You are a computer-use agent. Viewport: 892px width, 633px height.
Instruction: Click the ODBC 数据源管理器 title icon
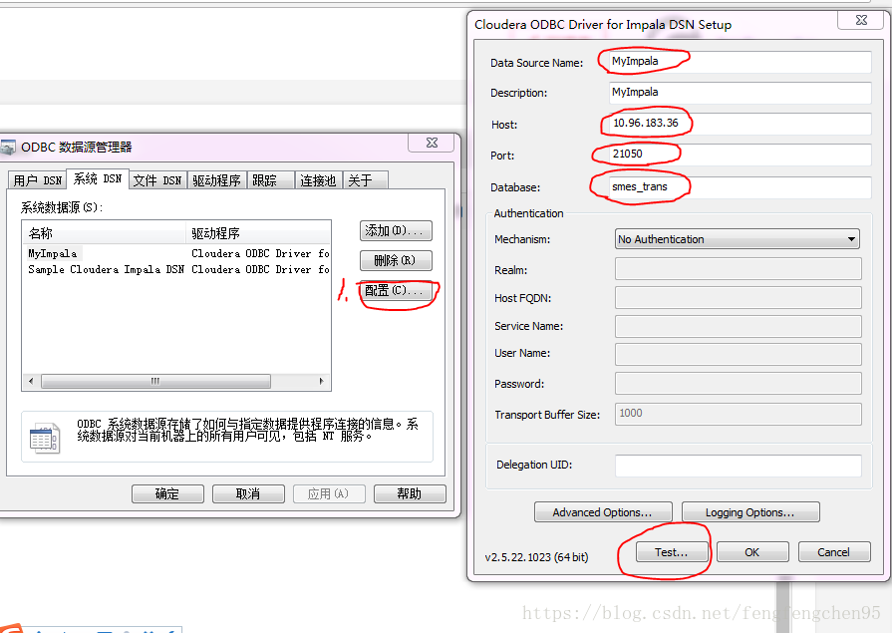click(8, 148)
